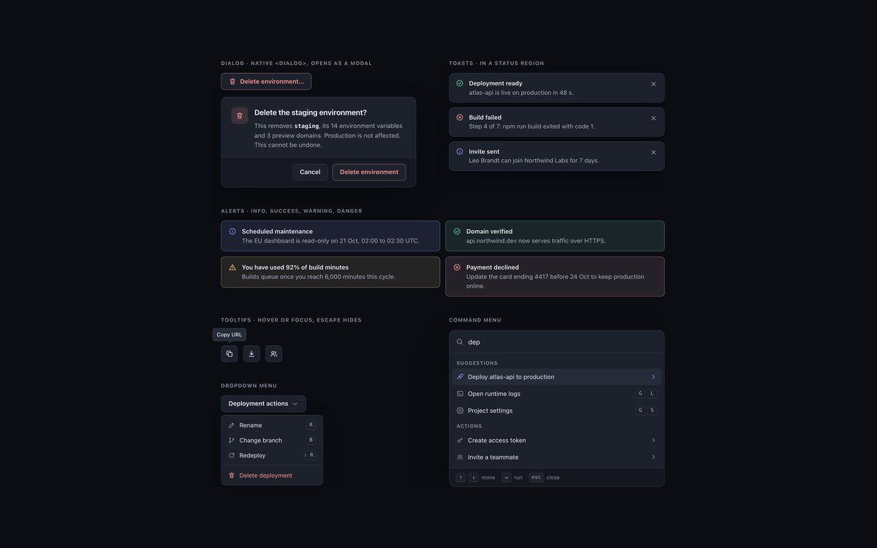Click the command menu search field
Image resolution: width=877 pixels, height=548 pixels.
click(x=557, y=342)
